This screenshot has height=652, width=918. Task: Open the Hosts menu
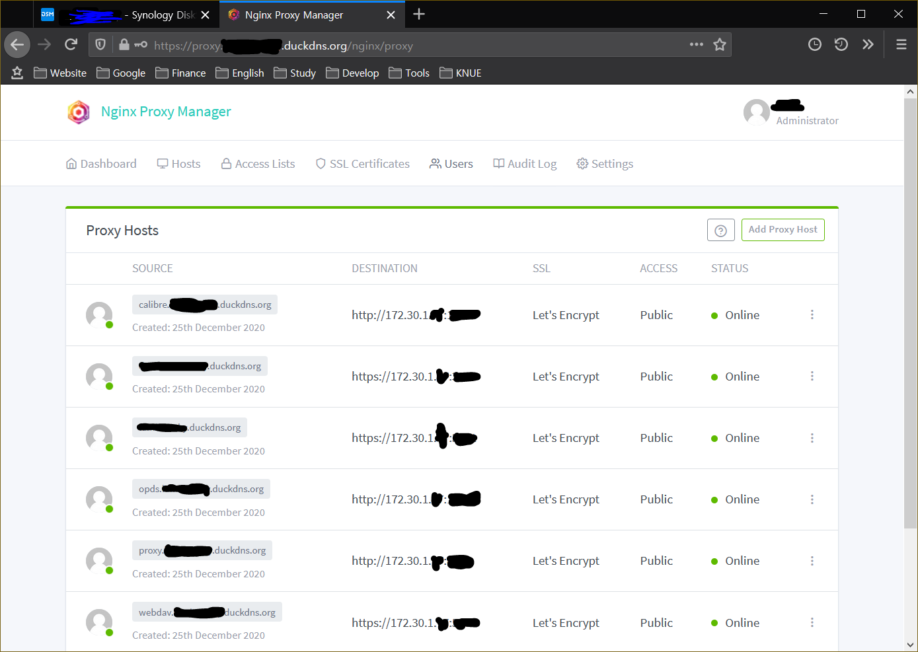(x=178, y=164)
